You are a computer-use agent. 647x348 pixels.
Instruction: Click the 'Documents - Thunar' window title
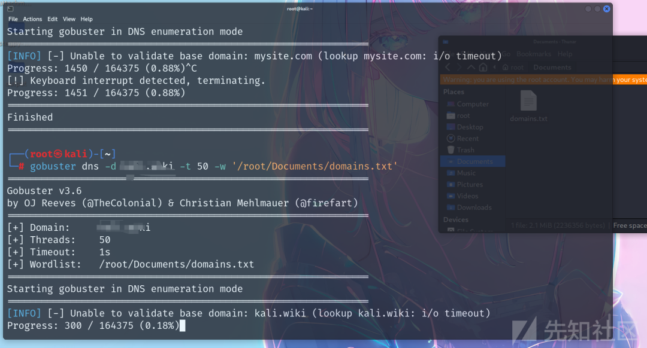point(555,42)
